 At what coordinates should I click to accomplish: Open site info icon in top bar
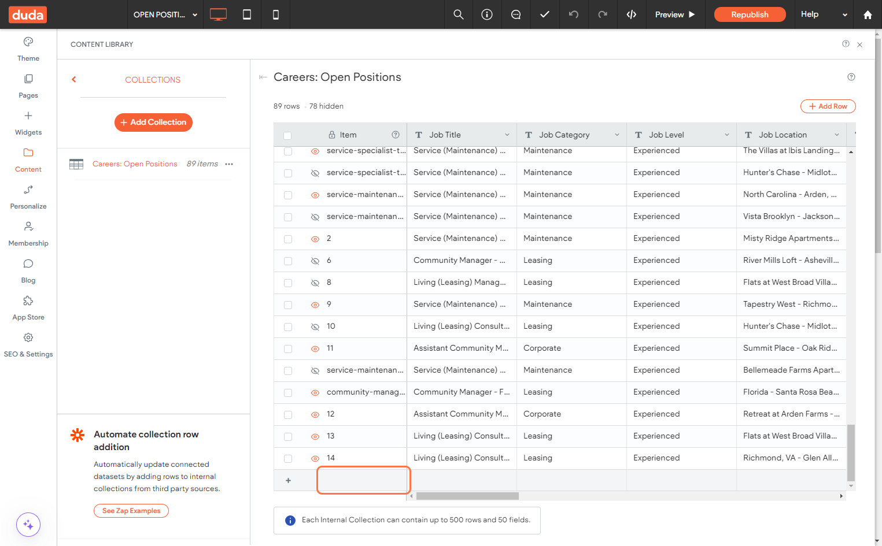487,14
